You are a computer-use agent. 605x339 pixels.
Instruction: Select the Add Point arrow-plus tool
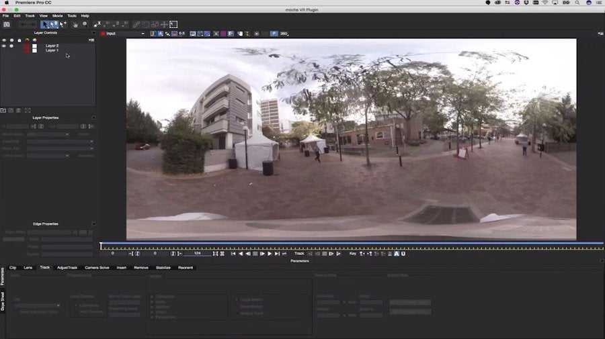[63, 24]
